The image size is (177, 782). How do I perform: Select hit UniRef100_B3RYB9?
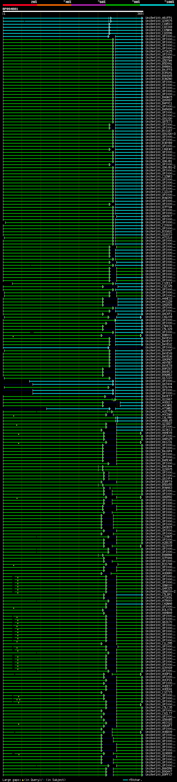(x=159, y=143)
